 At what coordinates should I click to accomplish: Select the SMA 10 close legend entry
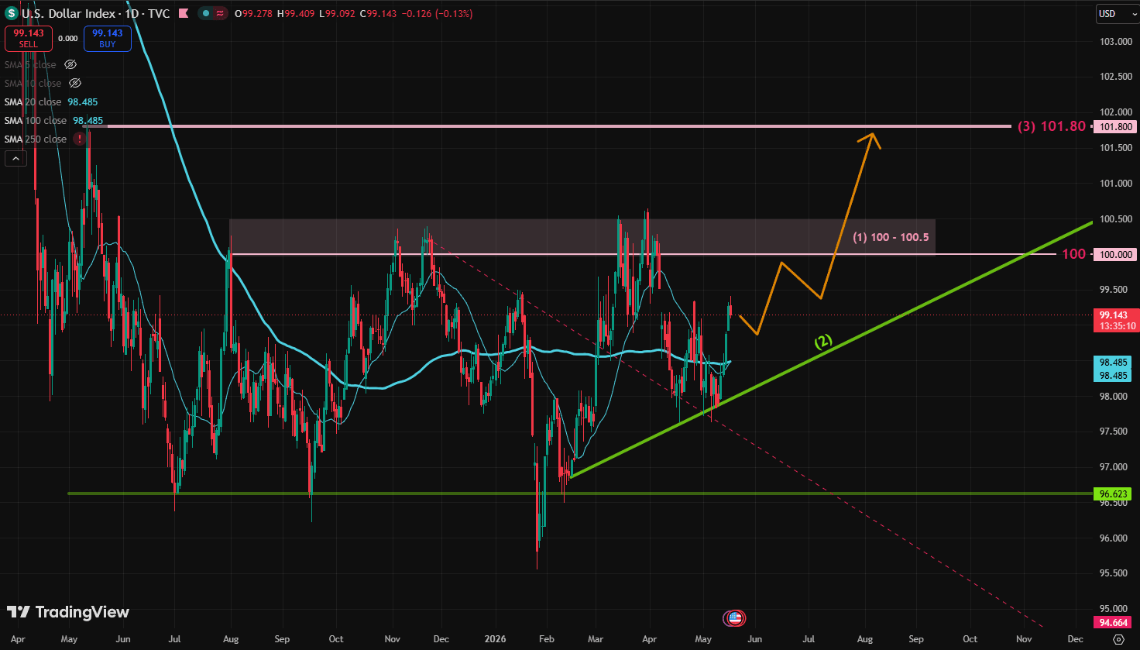click(33, 83)
